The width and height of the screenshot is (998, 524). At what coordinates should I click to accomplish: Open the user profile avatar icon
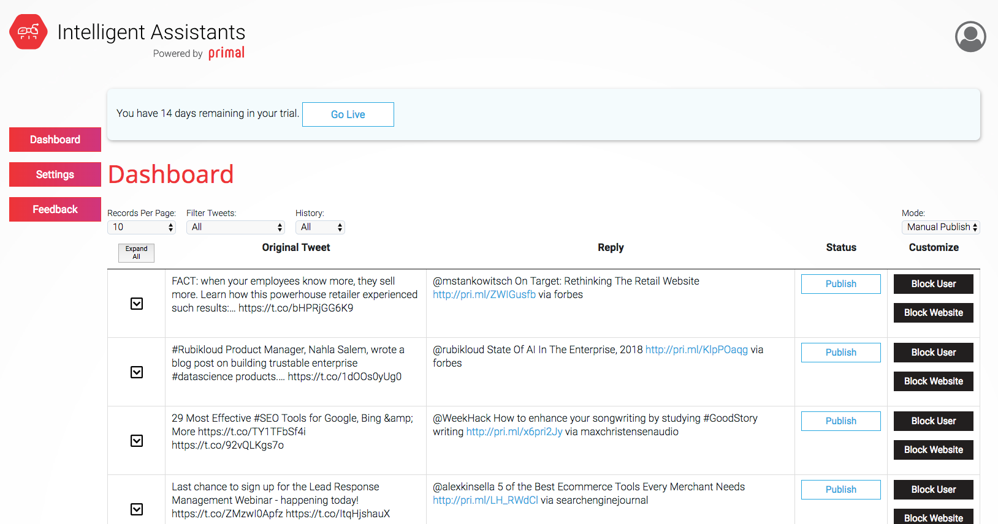pyautogui.click(x=970, y=37)
